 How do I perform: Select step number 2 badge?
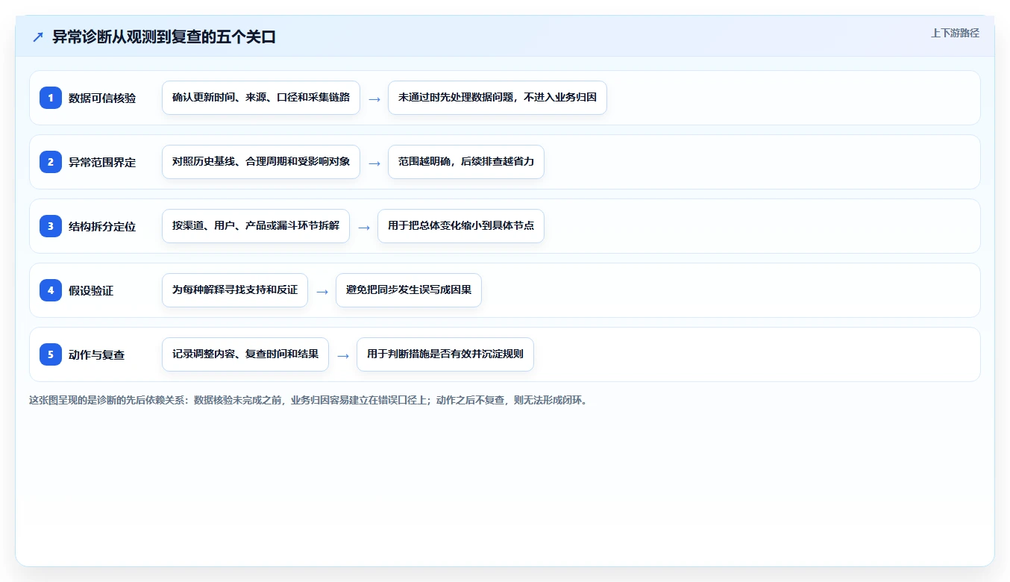coord(51,162)
